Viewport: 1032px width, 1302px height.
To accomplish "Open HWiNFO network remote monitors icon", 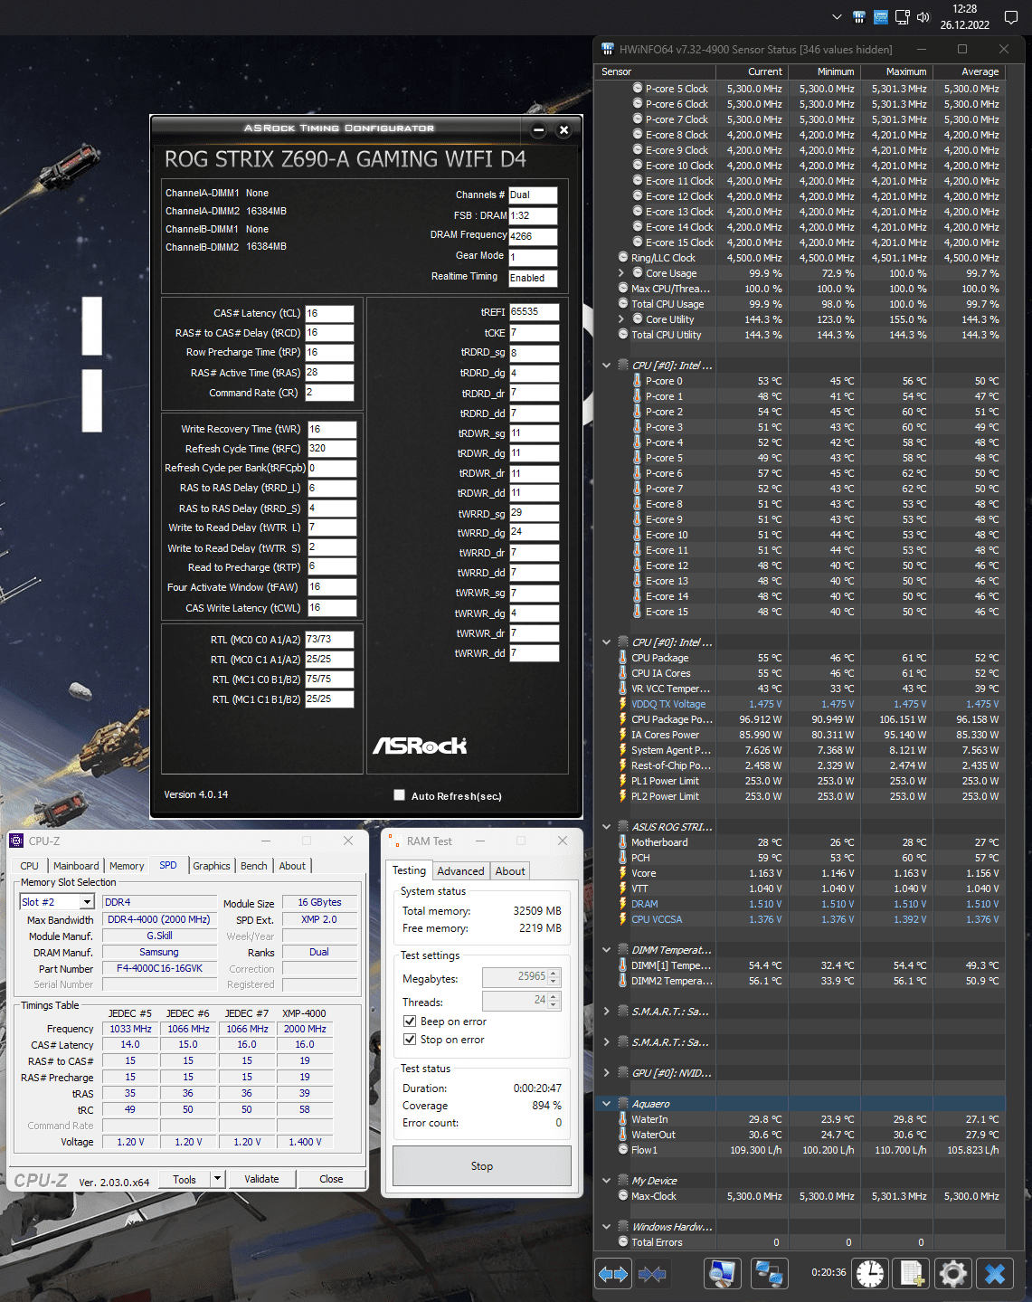I will coord(769,1274).
